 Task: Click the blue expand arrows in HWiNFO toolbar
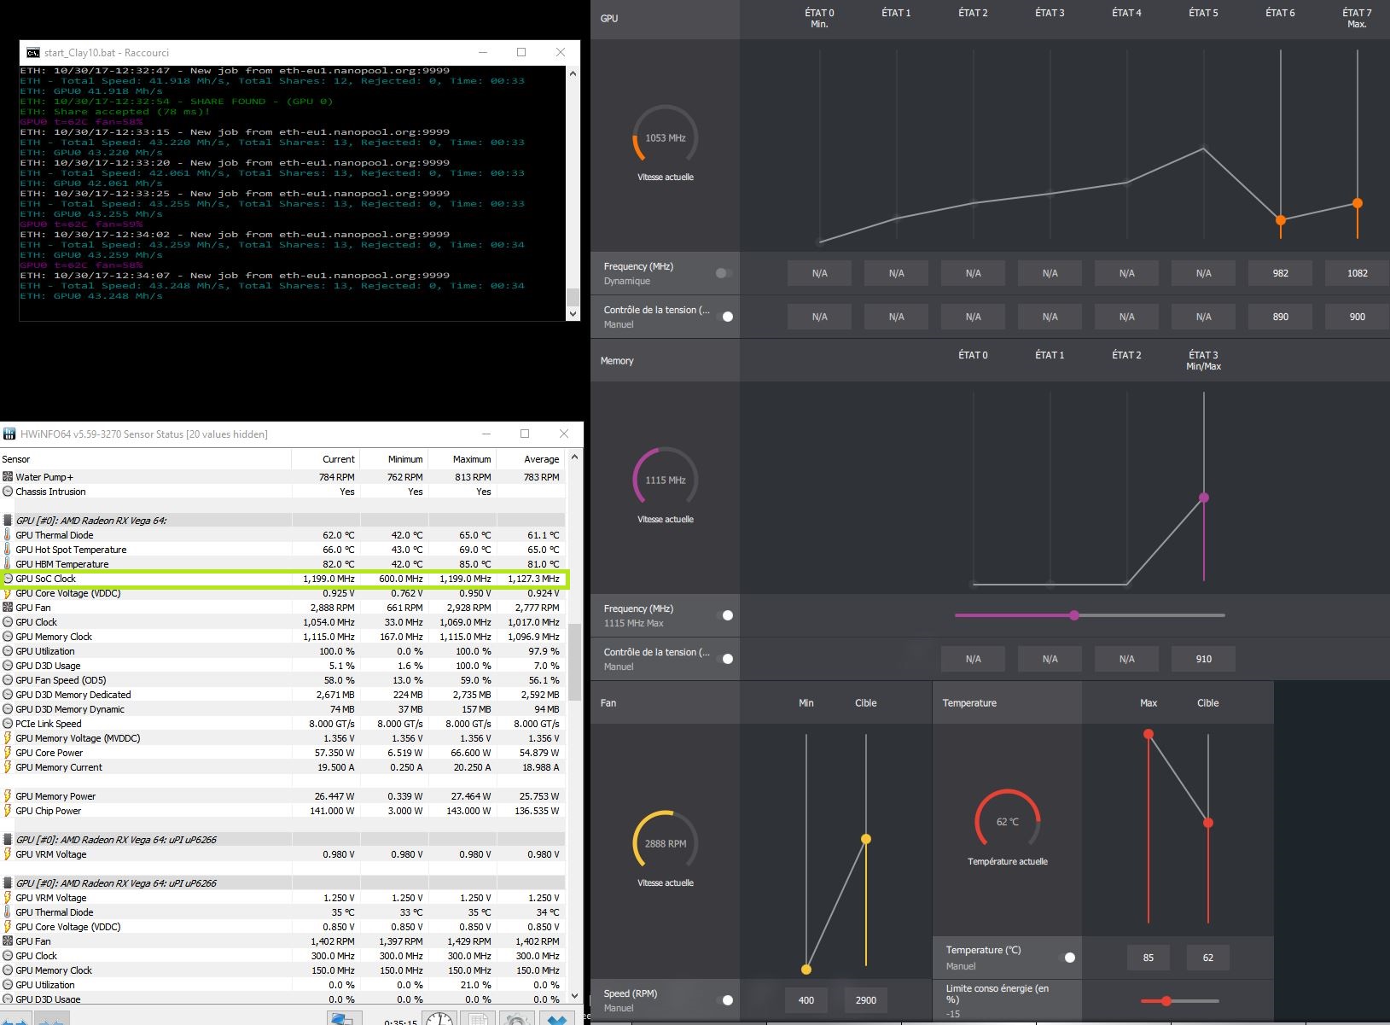(16, 1020)
